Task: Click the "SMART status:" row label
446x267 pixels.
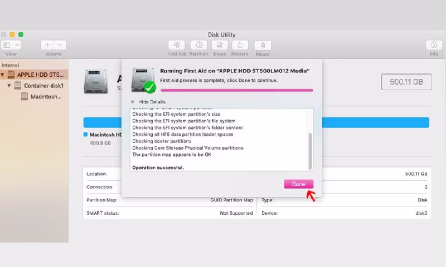Action: [x=103, y=213]
